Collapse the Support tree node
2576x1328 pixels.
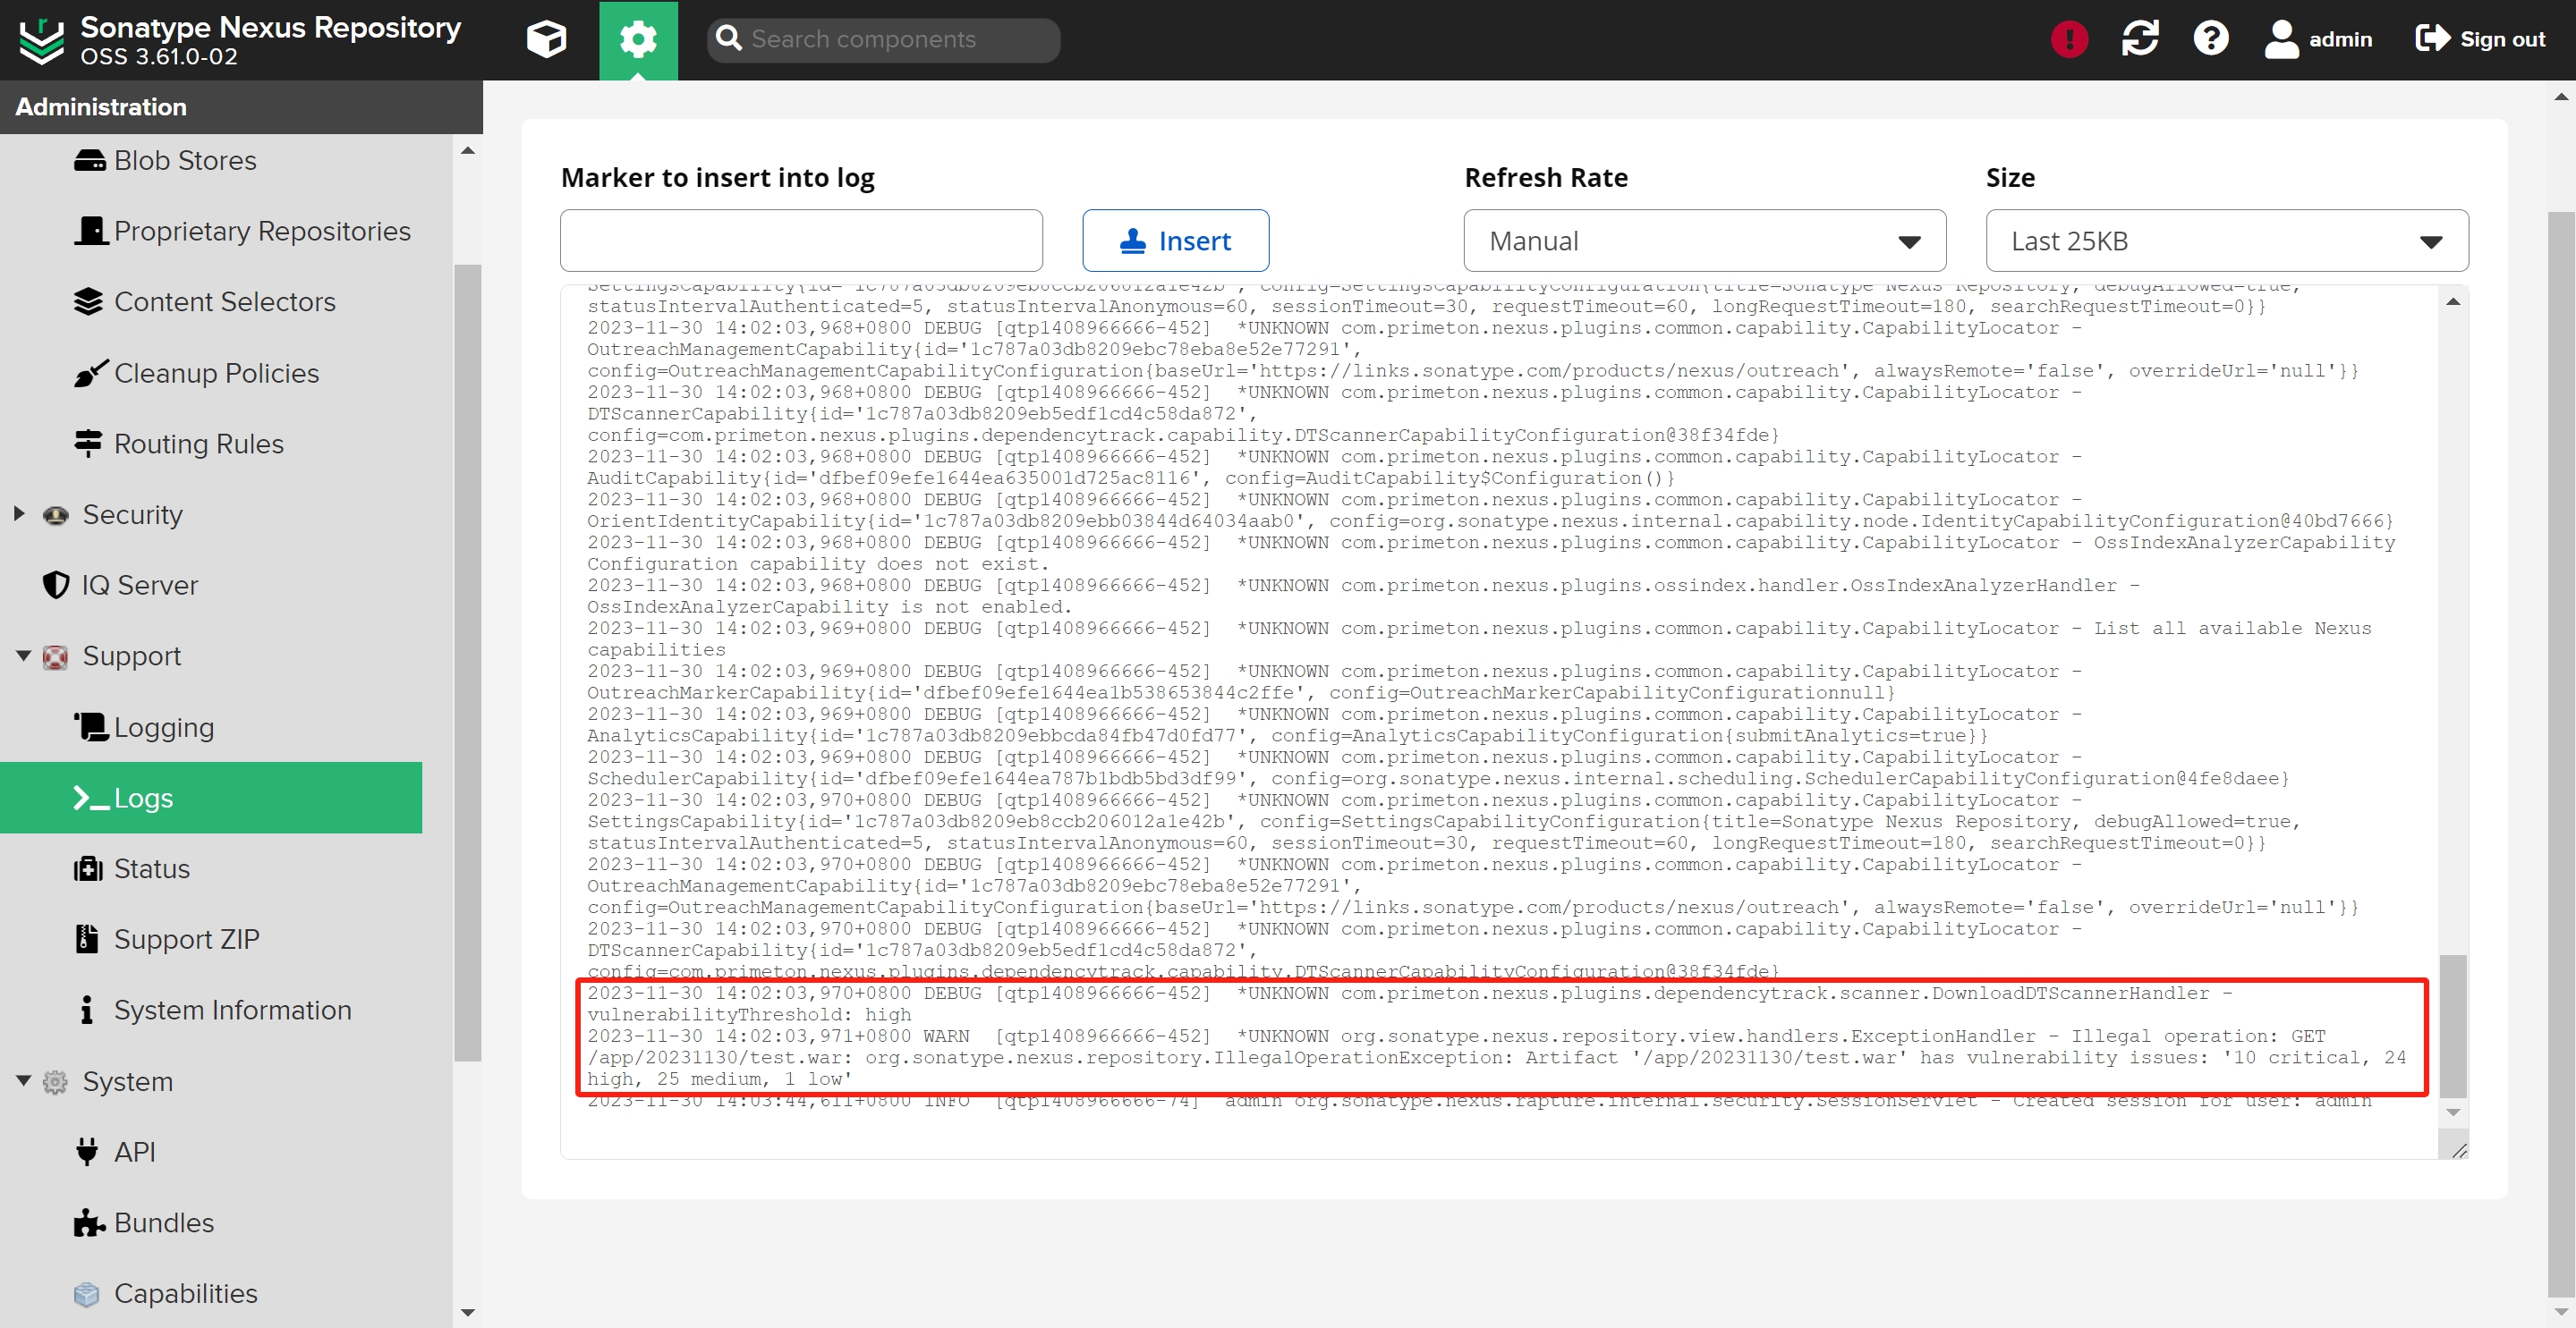23,656
